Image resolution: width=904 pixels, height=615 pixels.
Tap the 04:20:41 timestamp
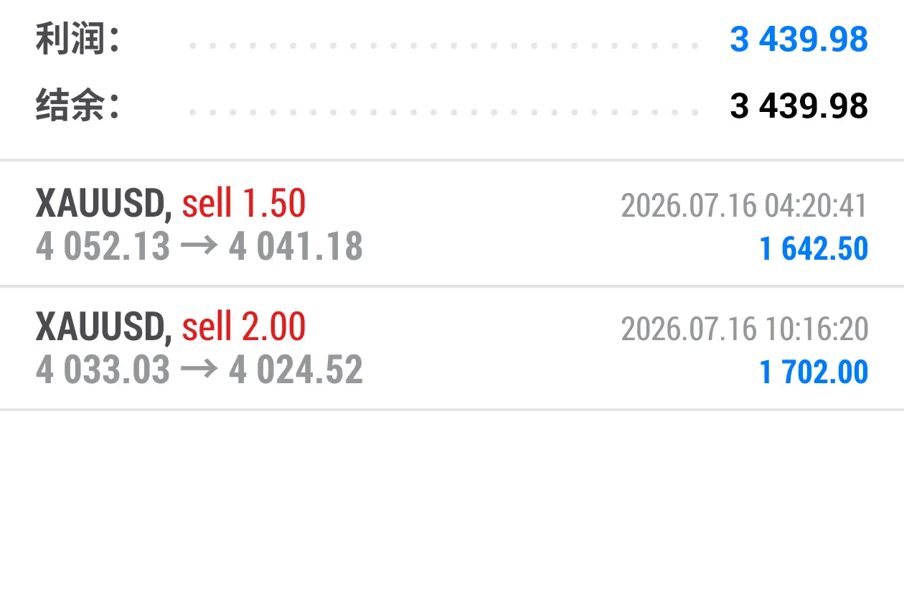[816, 206]
